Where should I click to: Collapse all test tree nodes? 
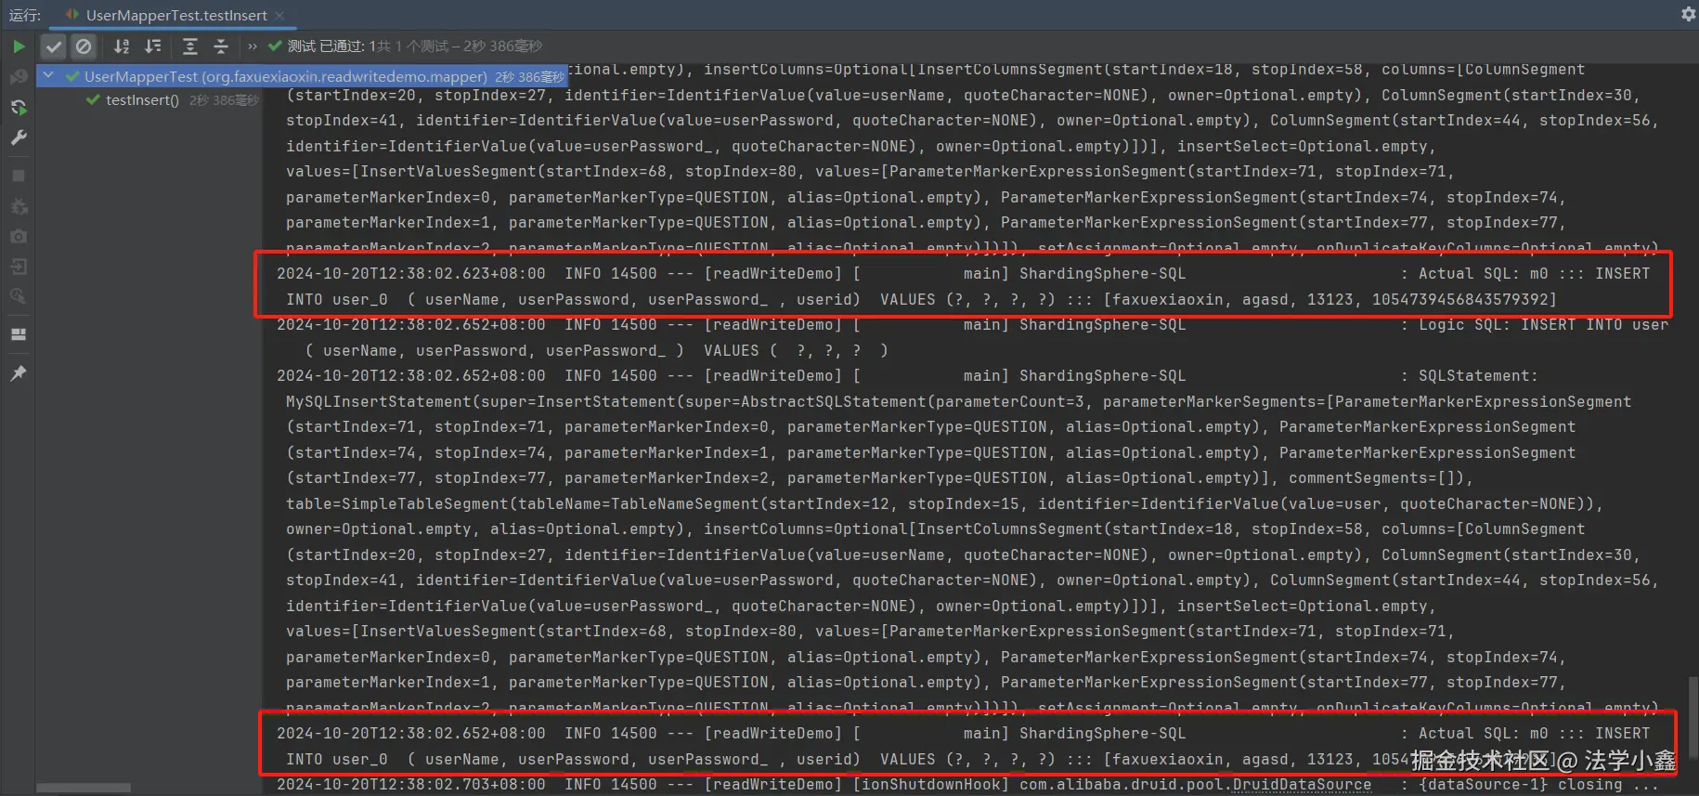pos(221,46)
